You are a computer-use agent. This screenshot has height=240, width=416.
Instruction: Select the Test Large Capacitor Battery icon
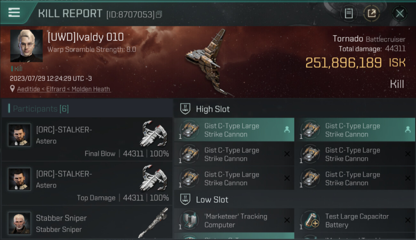(310, 220)
